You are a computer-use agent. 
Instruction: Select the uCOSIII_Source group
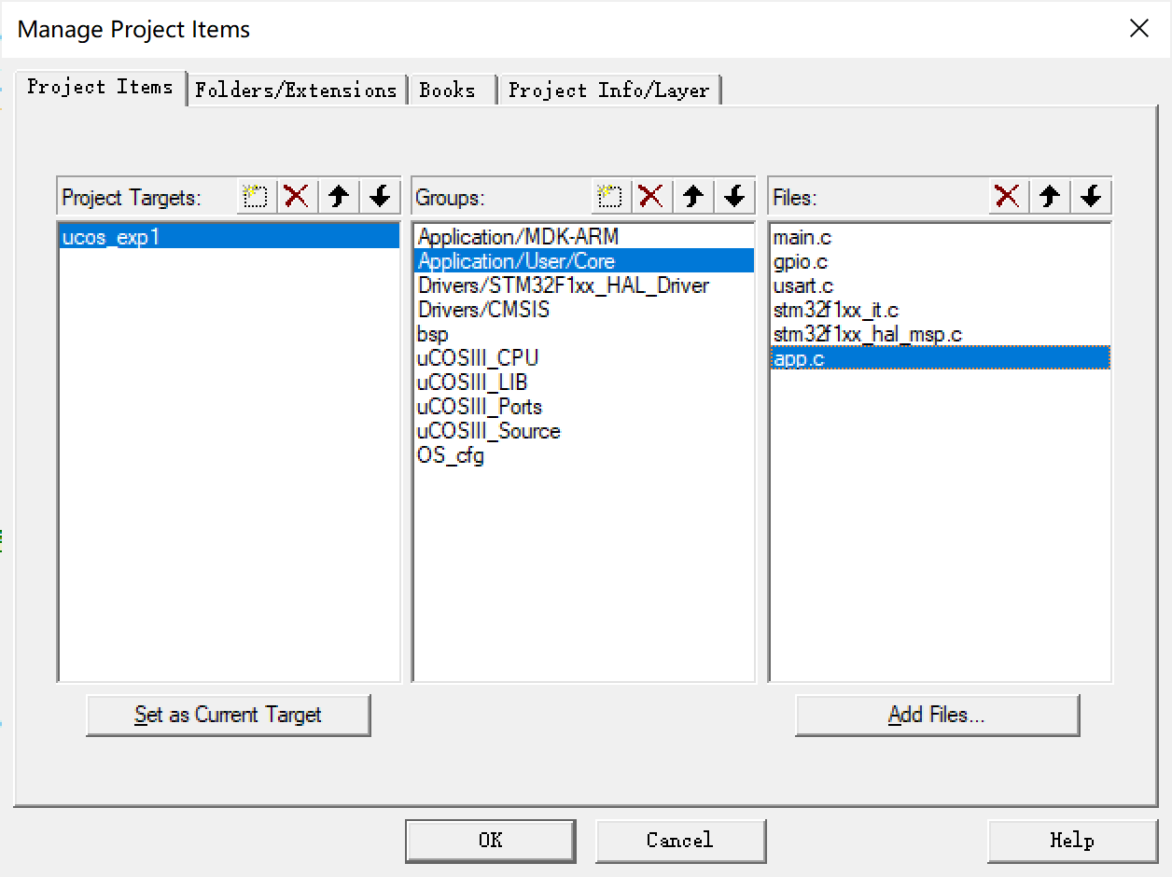tap(488, 430)
